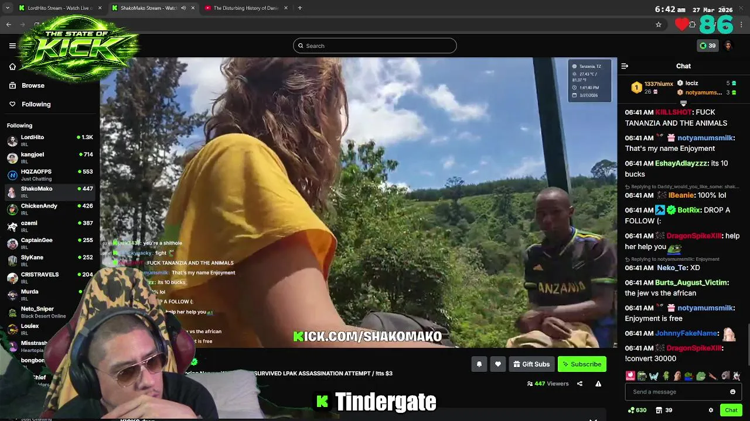Click the browser back arrow
This screenshot has width=750, height=421.
coord(9,25)
